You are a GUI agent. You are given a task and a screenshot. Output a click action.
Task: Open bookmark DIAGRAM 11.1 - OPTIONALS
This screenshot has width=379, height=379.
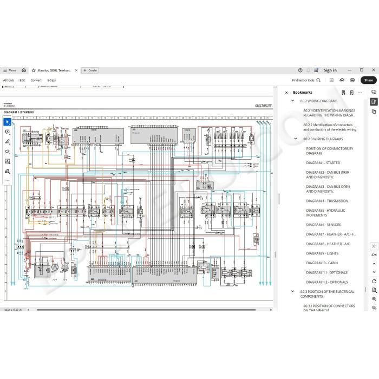pos(326,272)
